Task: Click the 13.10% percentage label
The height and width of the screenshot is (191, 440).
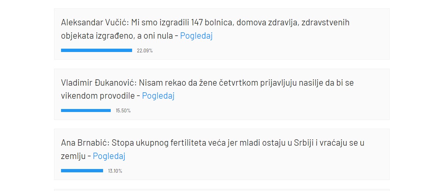Action: point(115,171)
